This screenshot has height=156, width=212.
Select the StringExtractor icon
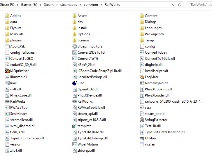(x=142, y=120)
